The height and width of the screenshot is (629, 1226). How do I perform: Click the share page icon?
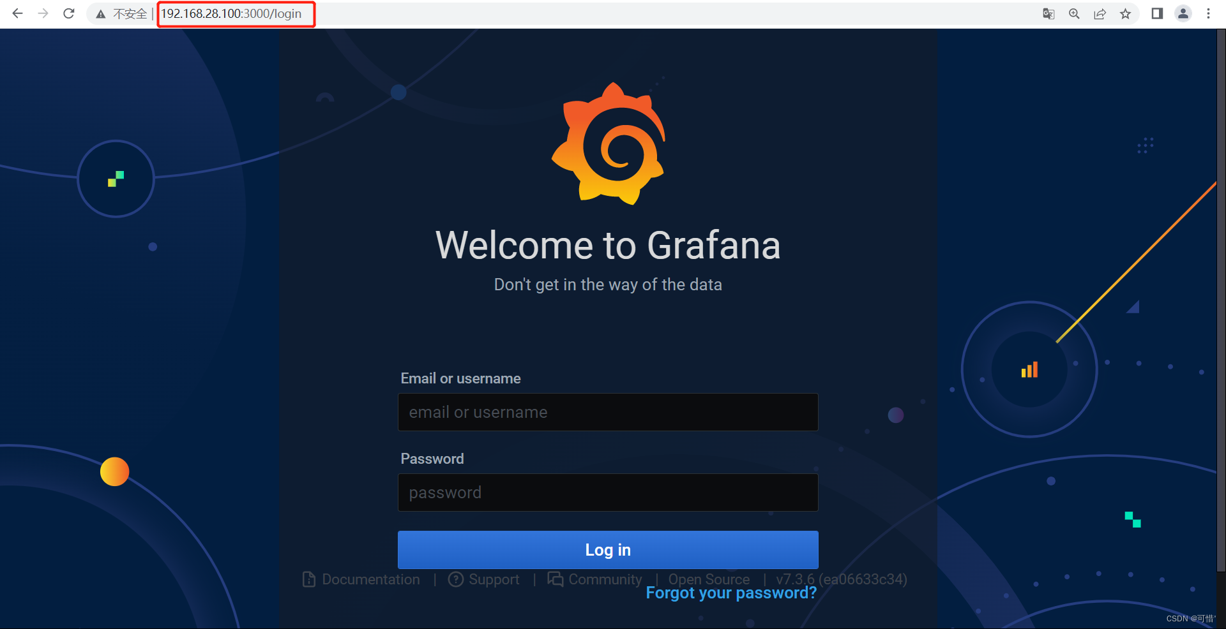(1100, 13)
